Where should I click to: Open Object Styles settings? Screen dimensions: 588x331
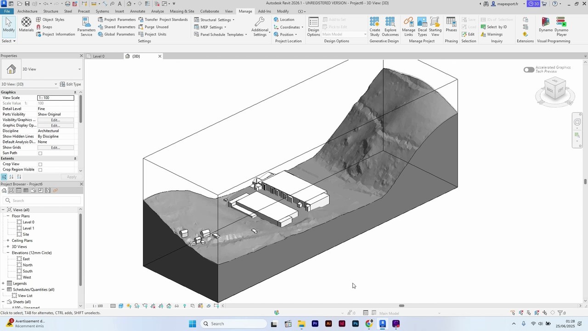(50, 20)
